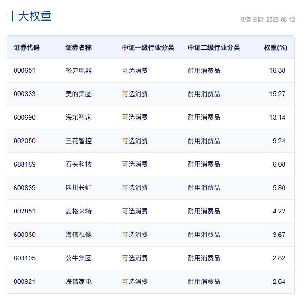Viewport: 307px width, 304px height.
Task: Select security code 002050
Action: coord(24,141)
